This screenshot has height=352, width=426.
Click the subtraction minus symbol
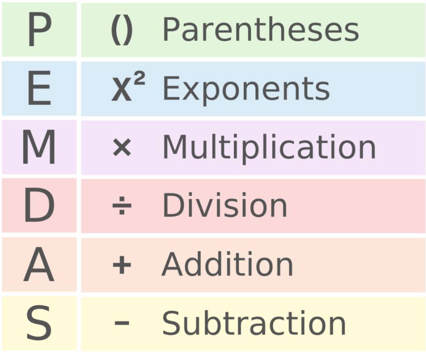122,323
